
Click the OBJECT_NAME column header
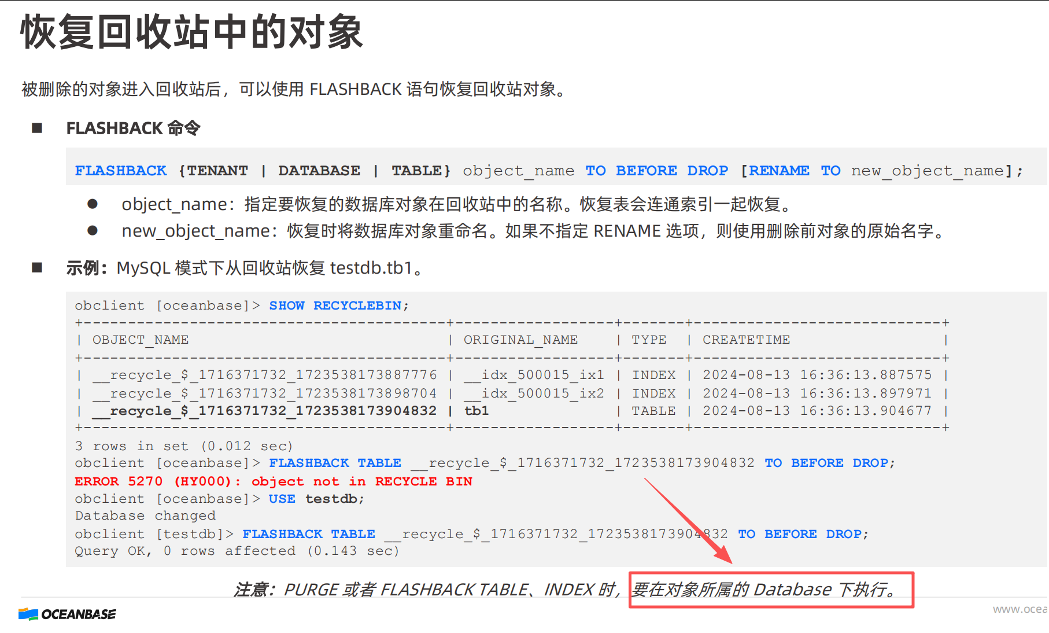click(x=141, y=340)
